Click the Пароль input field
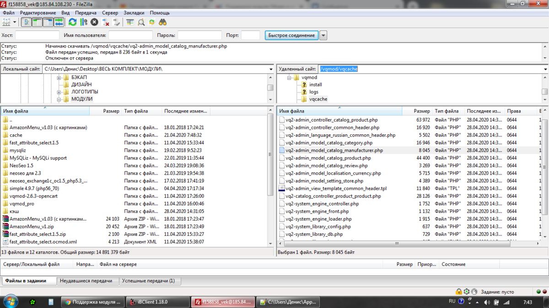This screenshot has height=308, width=549. point(199,35)
